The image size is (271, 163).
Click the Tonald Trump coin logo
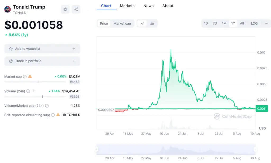click(x=8, y=9)
